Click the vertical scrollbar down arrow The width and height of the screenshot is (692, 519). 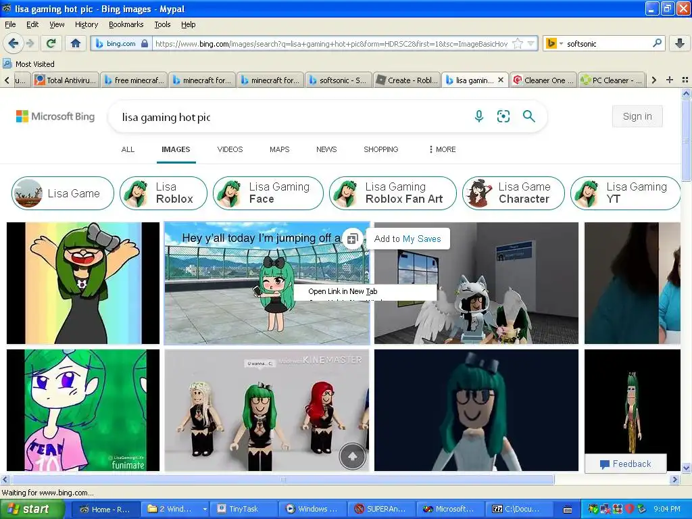point(687,468)
